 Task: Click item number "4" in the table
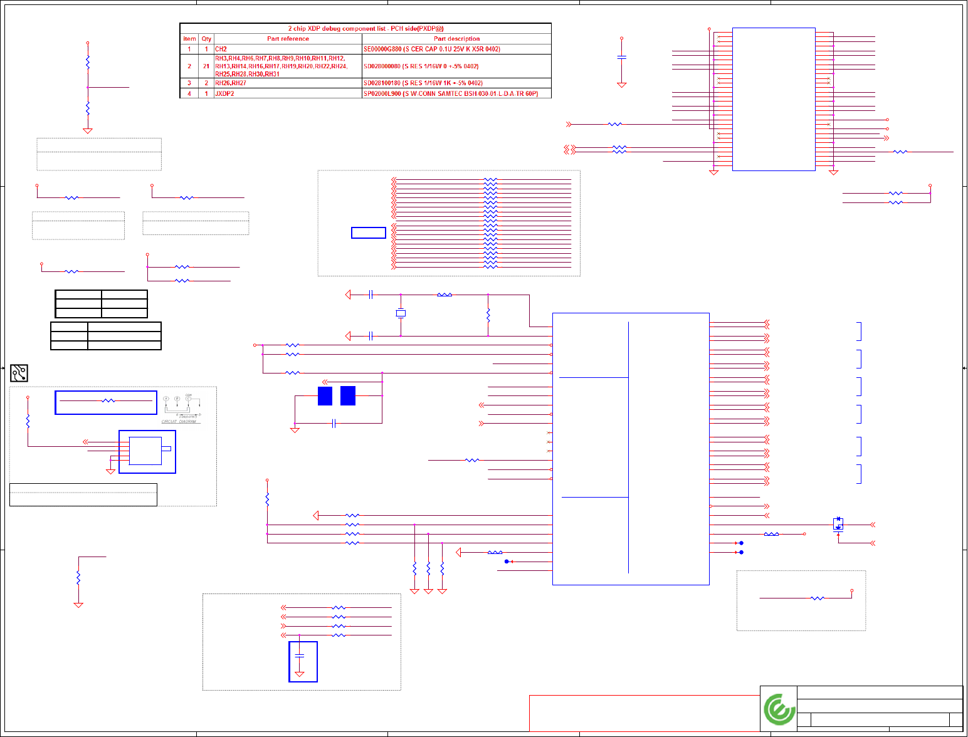point(189,93)
